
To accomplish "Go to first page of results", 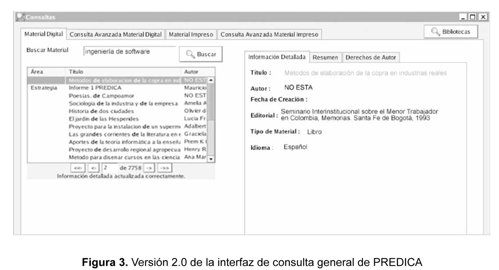I will pos(77,168).
